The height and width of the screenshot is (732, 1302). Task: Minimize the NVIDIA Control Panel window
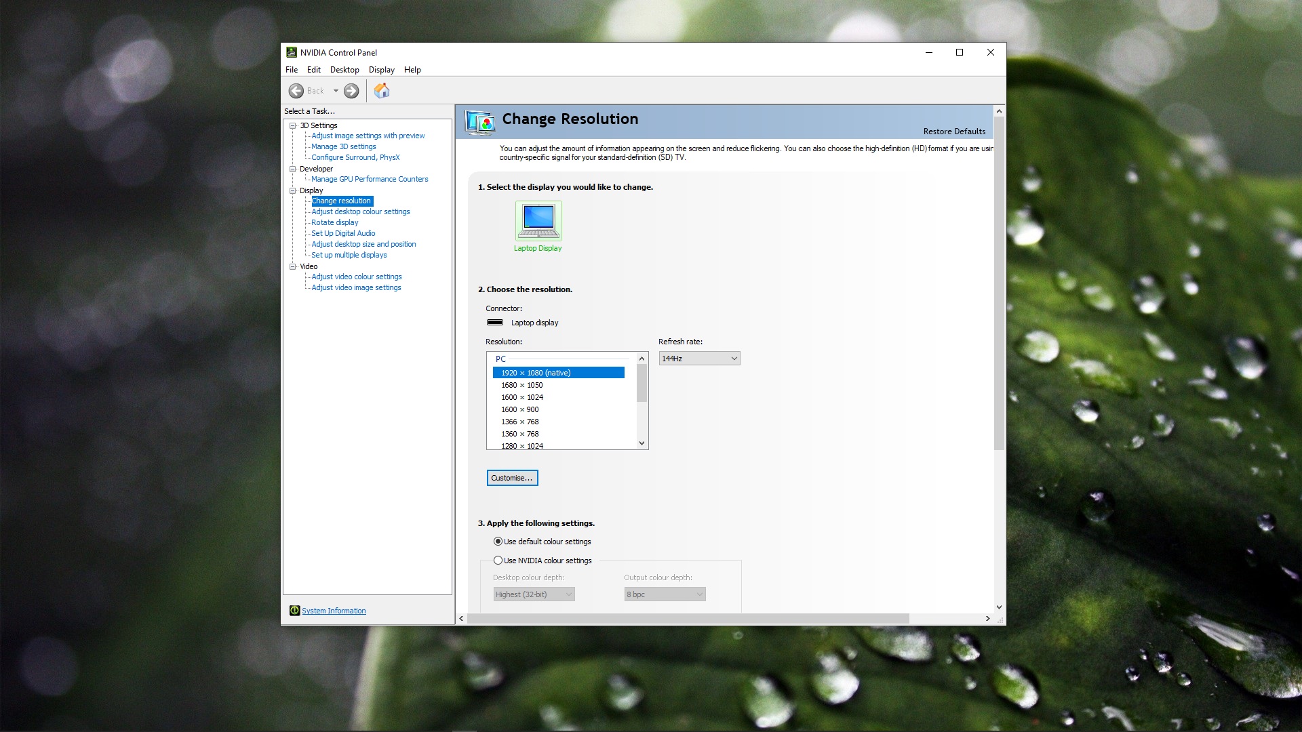coord(929,52)
